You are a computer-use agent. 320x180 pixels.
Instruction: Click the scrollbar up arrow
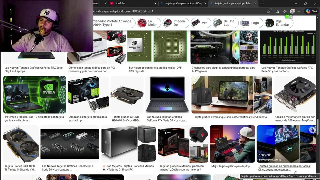(x=318, y=17)
